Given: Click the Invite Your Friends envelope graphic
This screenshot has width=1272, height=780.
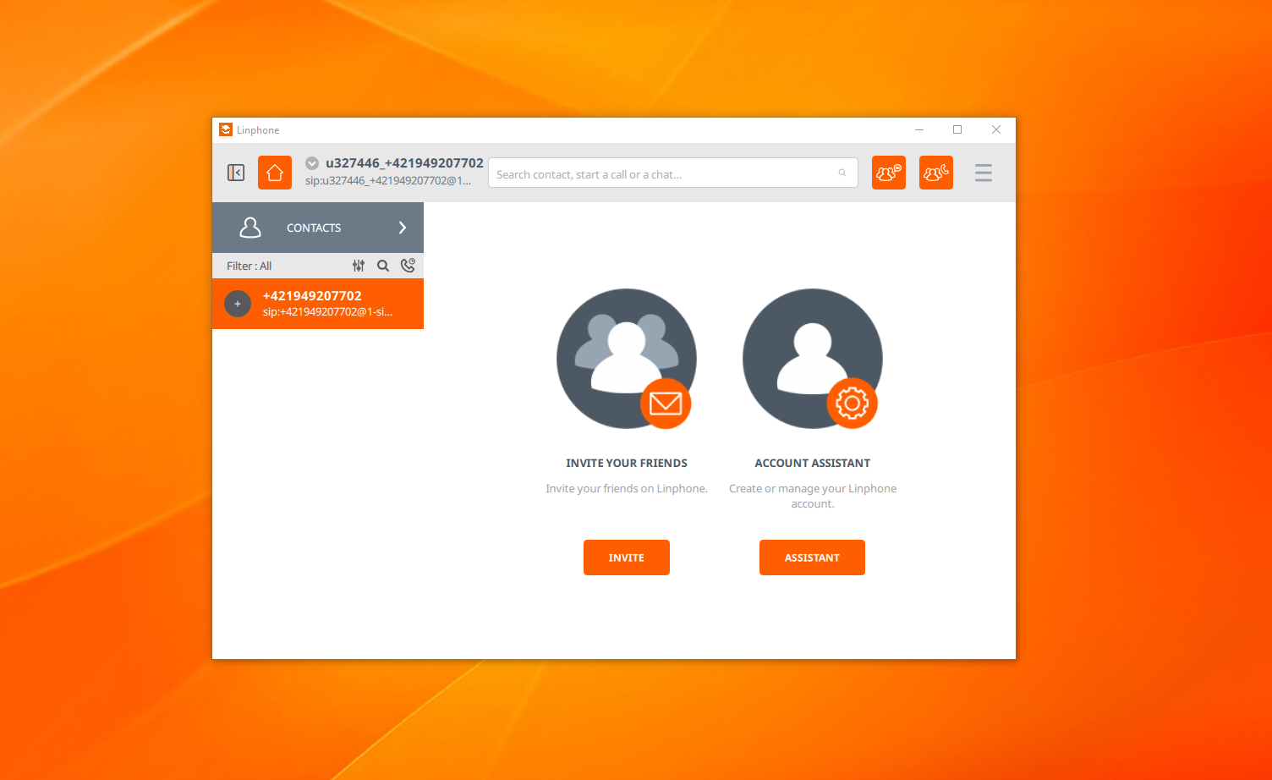Looking at the screenshot, I should pos(666,404).
